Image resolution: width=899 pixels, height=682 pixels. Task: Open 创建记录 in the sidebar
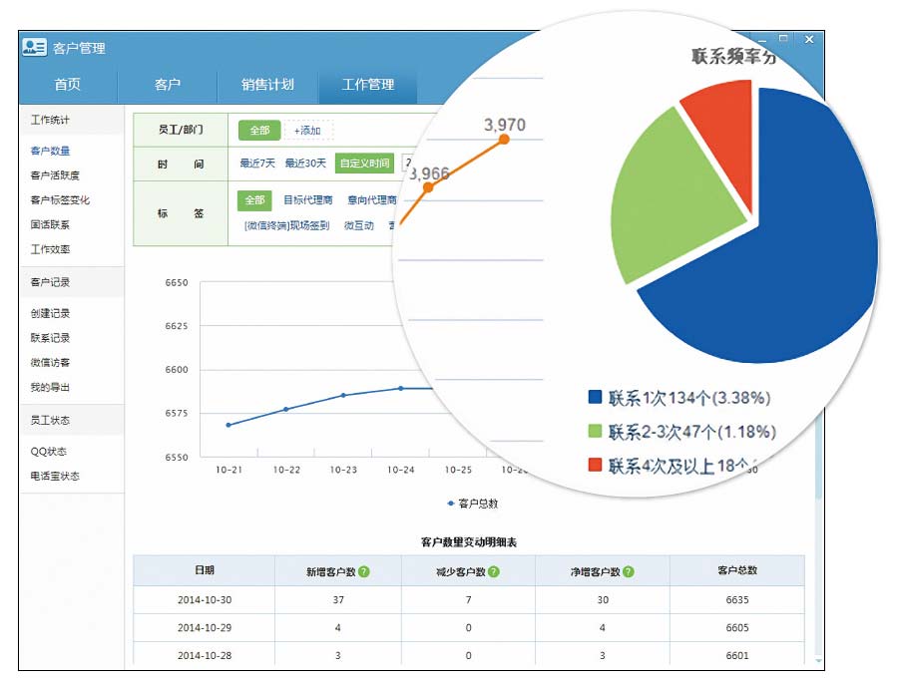click(x=51, y=313)
